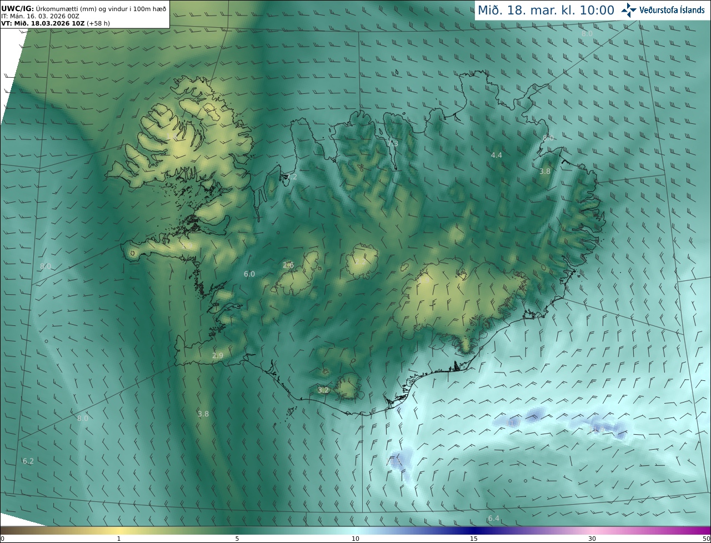Click colorbar tick label 1

tap(119, 539)
